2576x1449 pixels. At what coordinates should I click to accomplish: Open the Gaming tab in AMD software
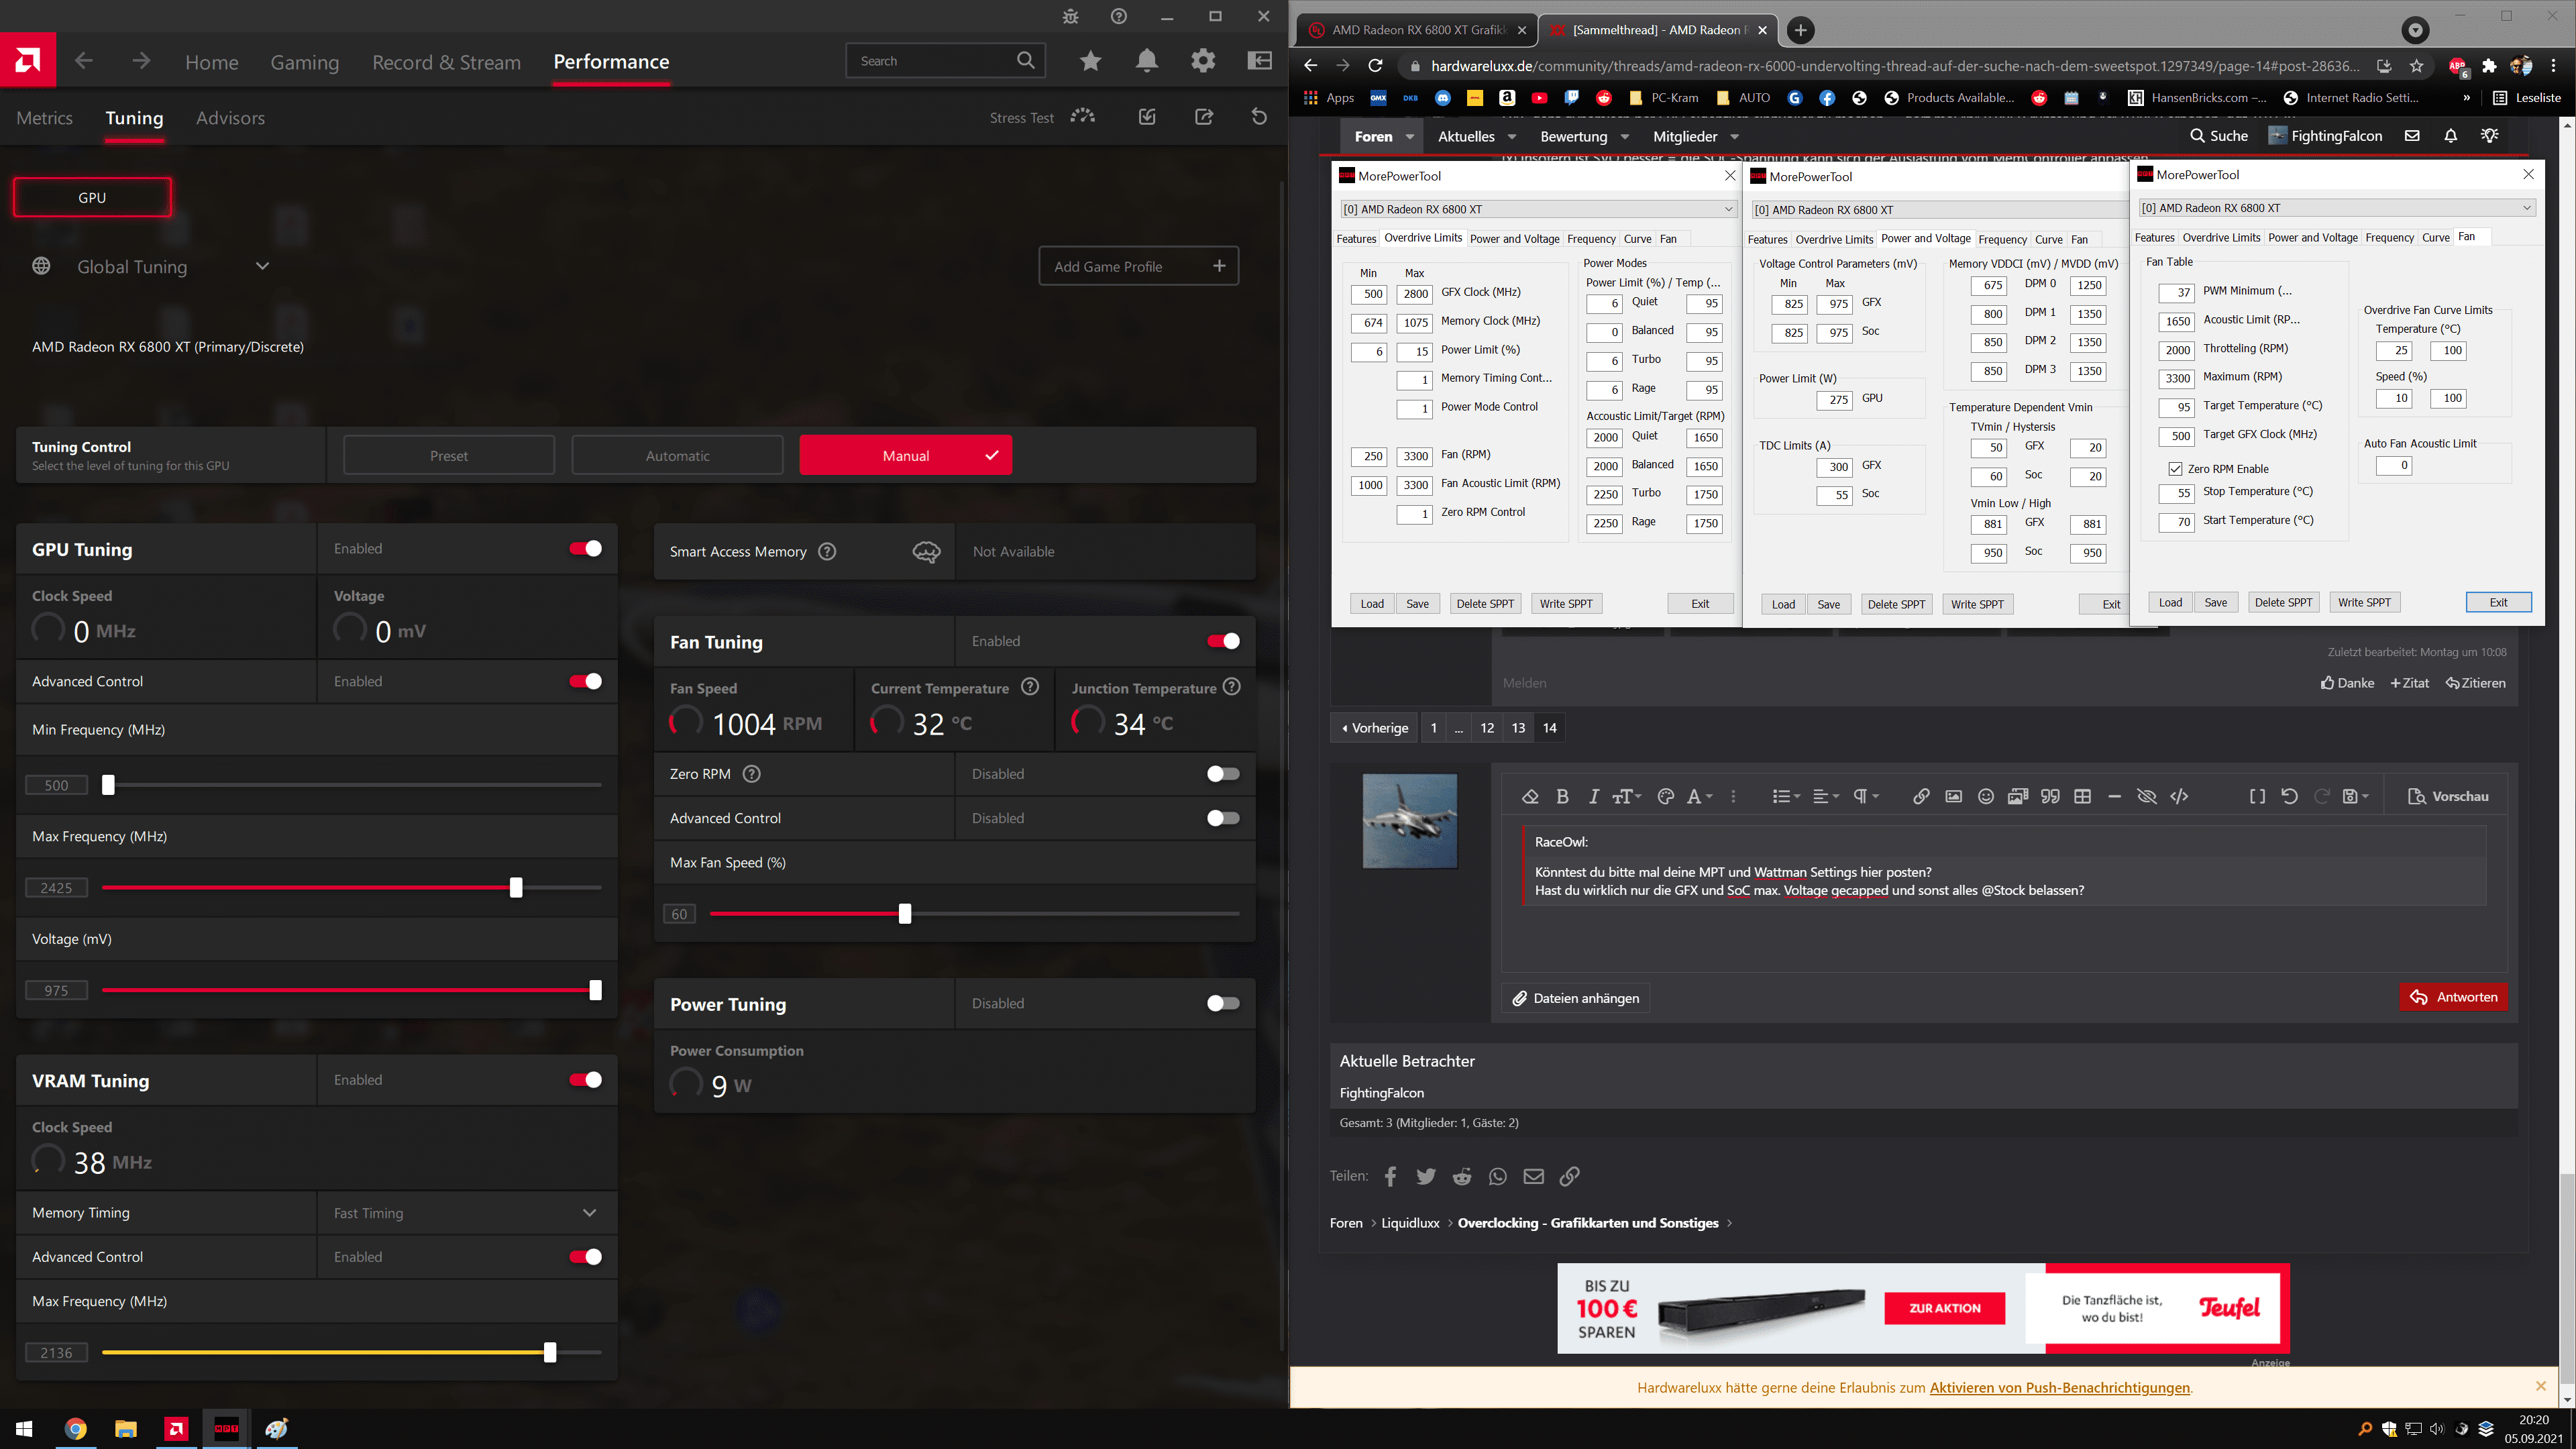[304, 62]
